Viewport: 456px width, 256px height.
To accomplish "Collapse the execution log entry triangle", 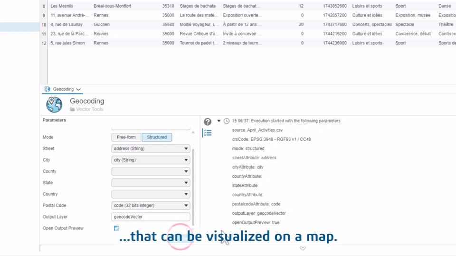I will (x=218, y=121).
